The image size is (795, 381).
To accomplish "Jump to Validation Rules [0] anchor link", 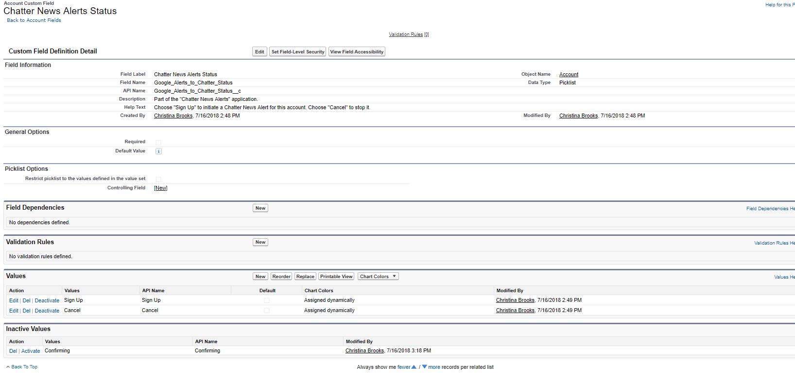I will (x=409, y=34).
